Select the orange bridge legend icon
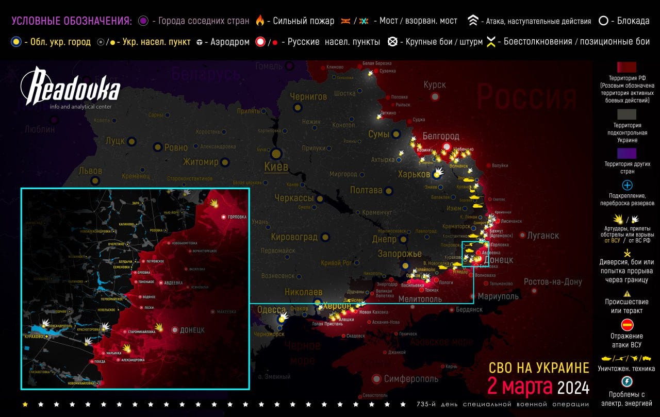 tap(345, 21)
